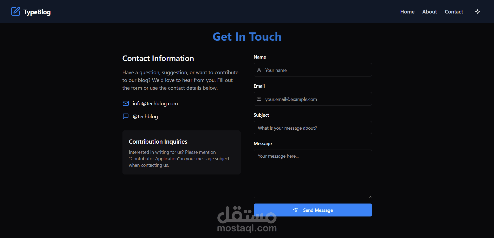Click the TypeBlog brand name text
Screen dimensions: 494x238
point(37,12)
